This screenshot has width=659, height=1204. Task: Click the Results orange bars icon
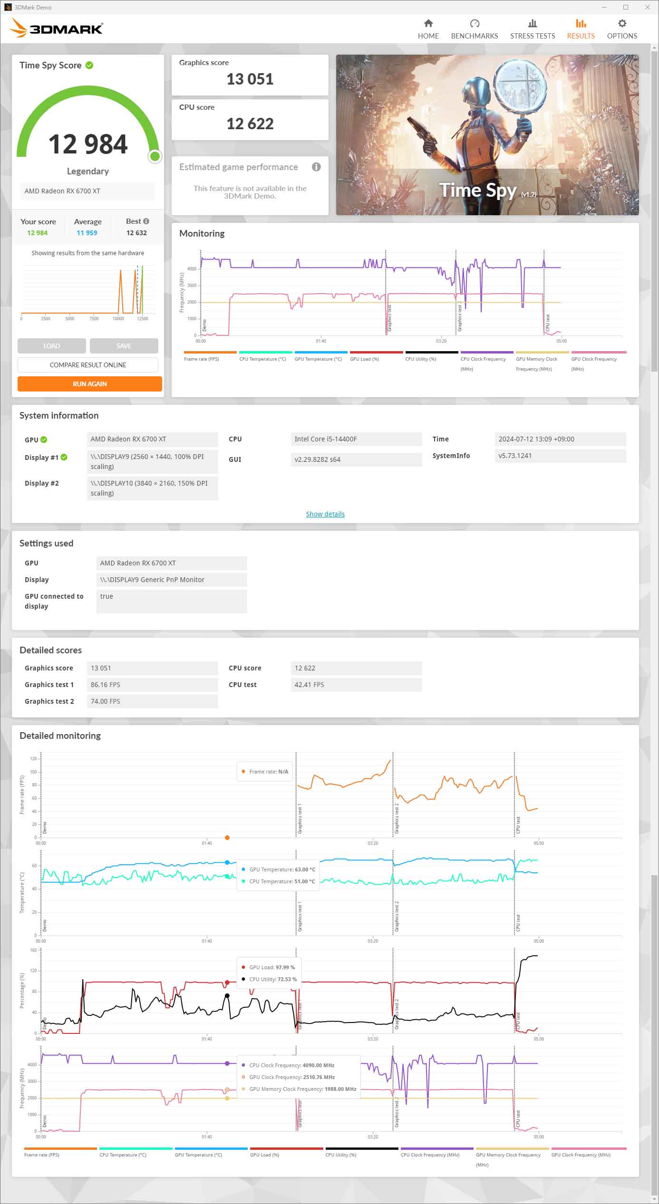581,23
